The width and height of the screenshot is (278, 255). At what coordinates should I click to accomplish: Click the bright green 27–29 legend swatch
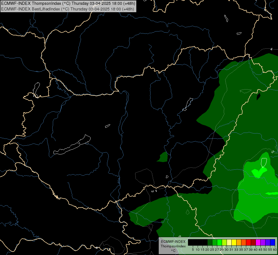[x=220, y=242]
